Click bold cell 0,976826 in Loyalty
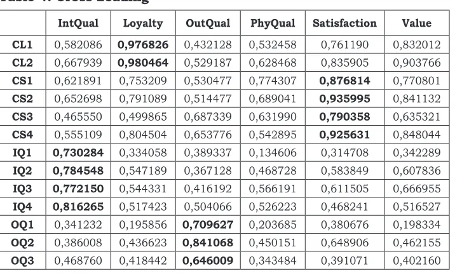Viewport: 455px width, 273px height. tap(143, 44)
